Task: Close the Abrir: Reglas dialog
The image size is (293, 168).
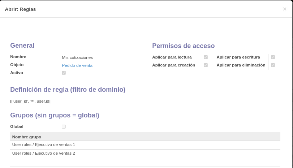Action: 285,9
